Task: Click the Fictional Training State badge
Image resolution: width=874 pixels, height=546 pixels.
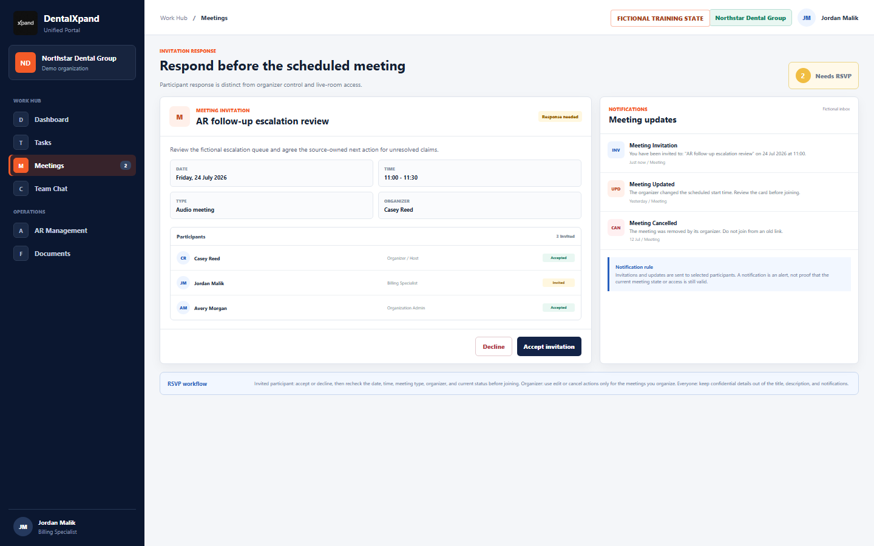Action: tap(660, 18)
